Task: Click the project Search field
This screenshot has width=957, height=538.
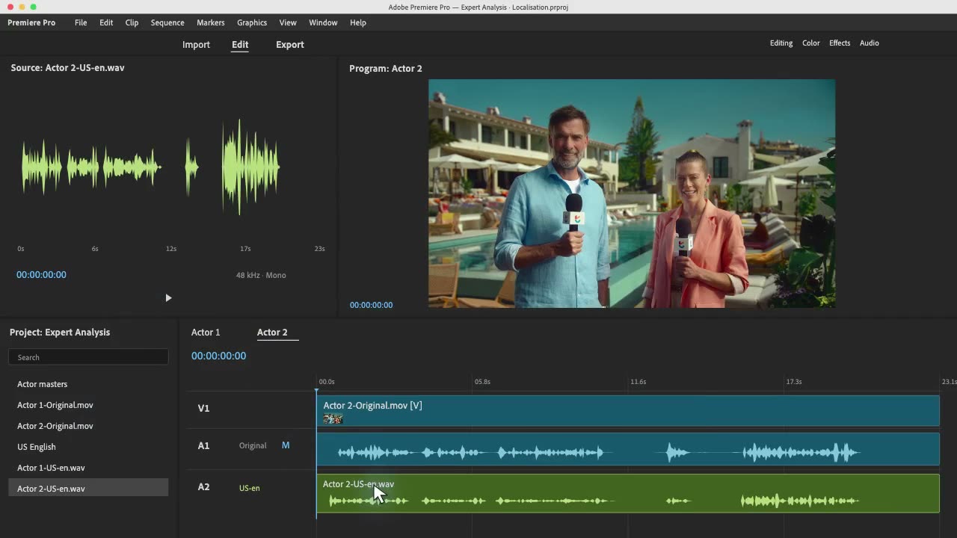Action: [88, 357]
